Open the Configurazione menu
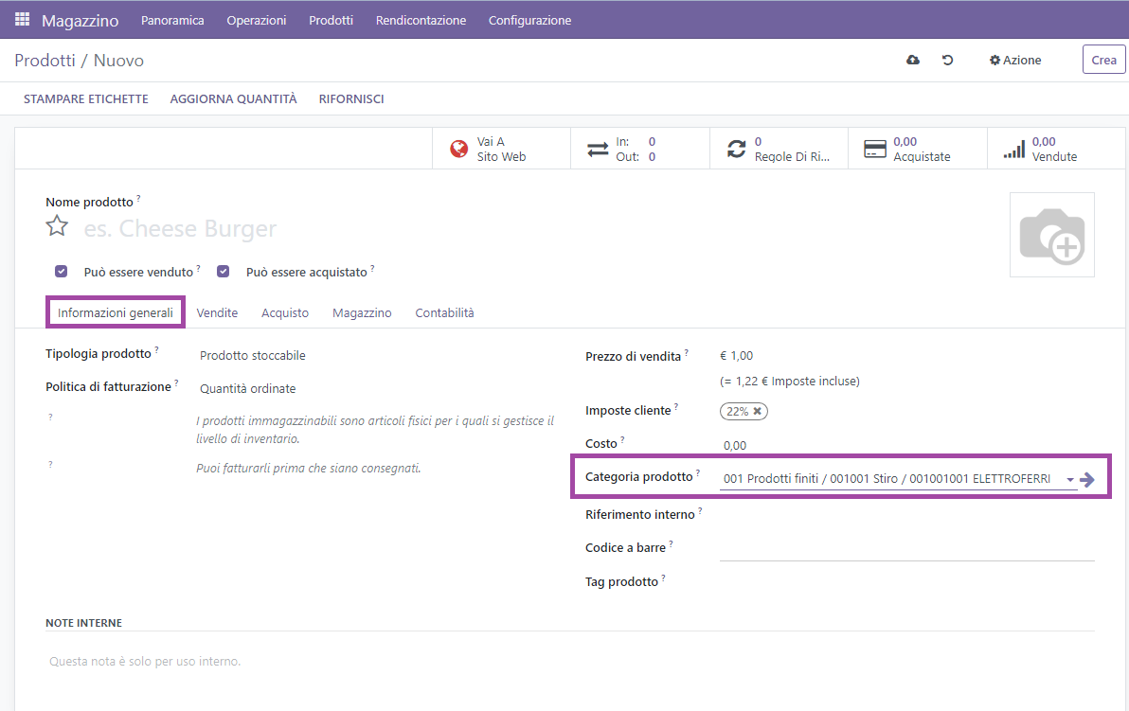The height and width of the screenshot is (711, 1129). 529,20
